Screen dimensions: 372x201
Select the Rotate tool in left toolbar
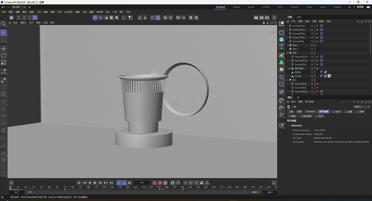pyautogui.click(x=3, y=55)
